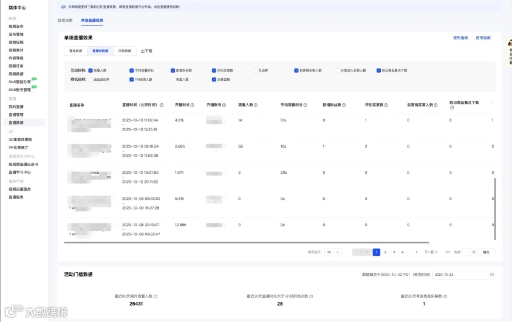Click info icon beside 开播时长 header

(193, 105)
